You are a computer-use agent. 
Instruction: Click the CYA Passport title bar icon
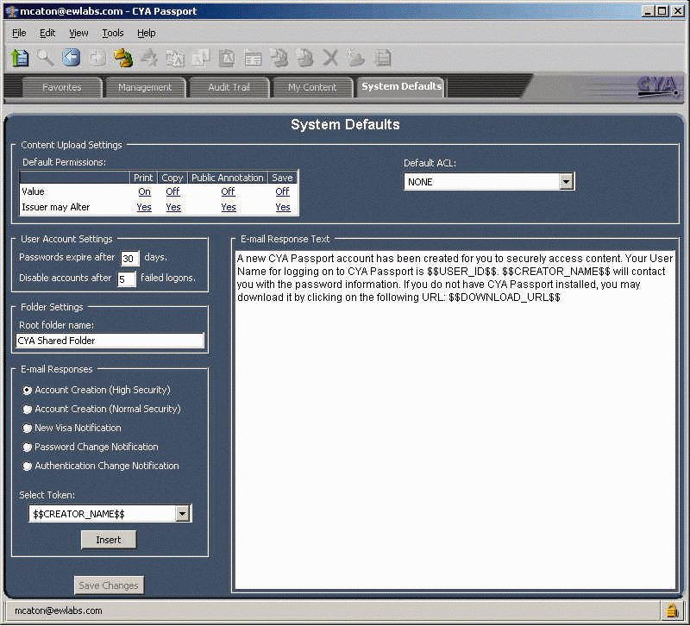[x=11, y=11]
